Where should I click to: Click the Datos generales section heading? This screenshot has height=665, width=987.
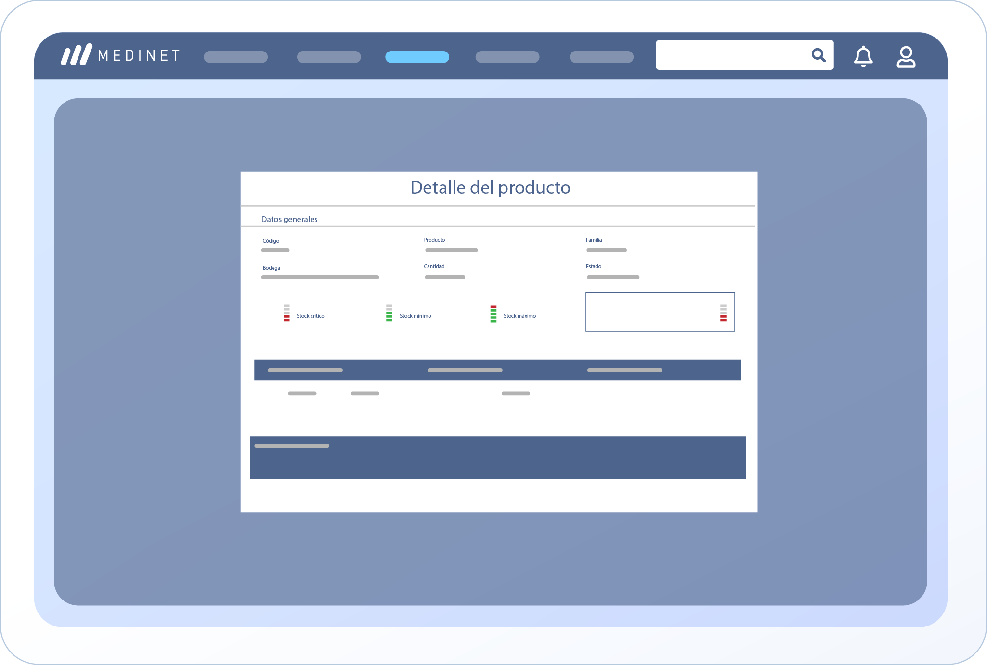(289, 219)
